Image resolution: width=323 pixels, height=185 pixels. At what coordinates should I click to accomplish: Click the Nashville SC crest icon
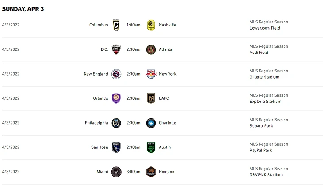pos(151,25)
